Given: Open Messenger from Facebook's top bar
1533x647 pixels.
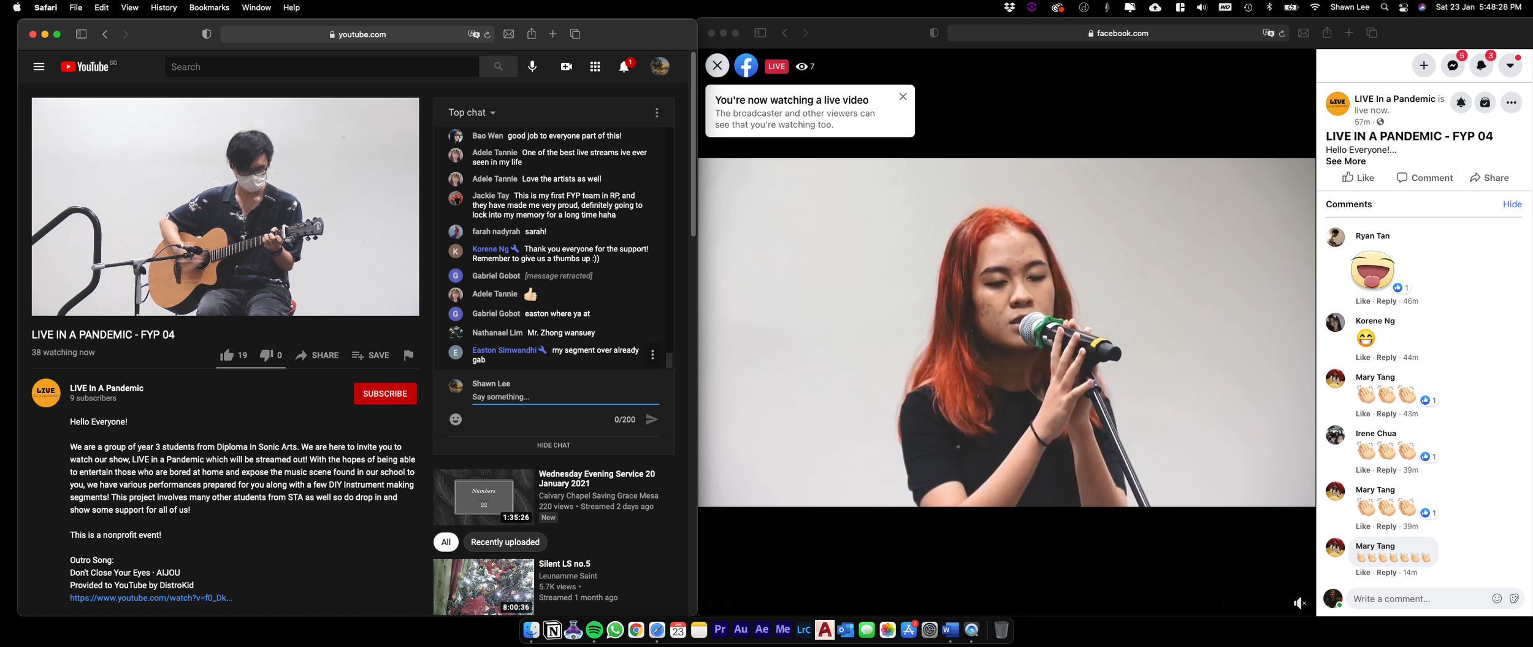Looking at the screenshot, I should [x=1451, y=65].
